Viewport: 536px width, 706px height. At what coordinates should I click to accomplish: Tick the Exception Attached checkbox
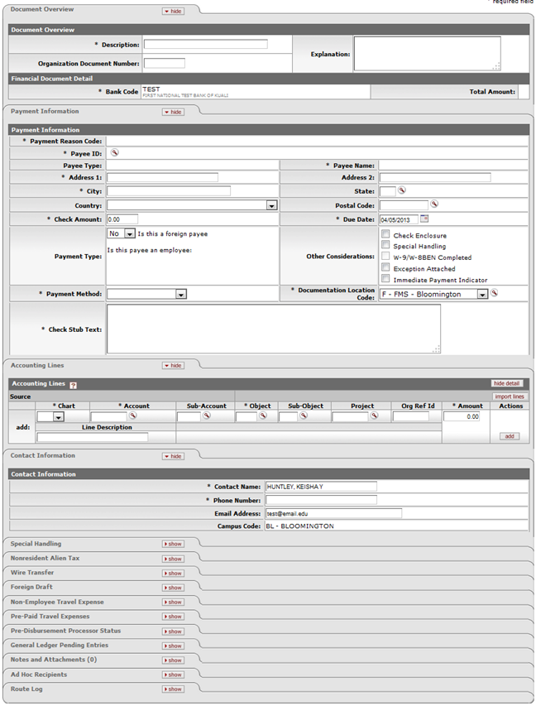point(385,267)
